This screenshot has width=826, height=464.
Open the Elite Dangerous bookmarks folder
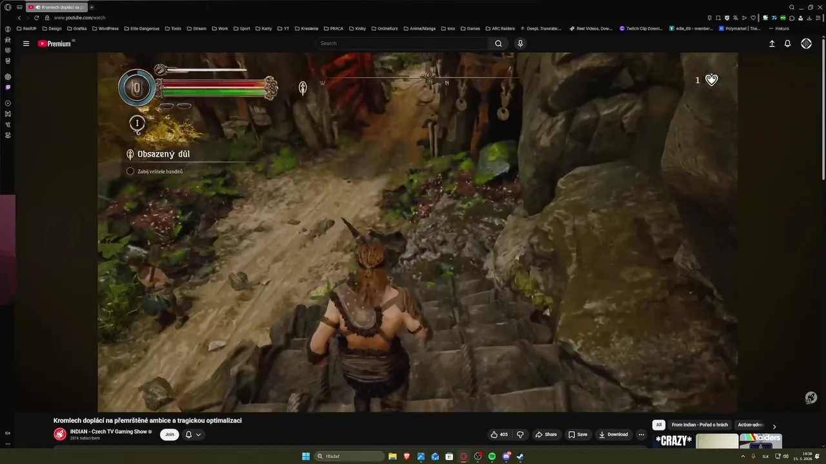coord(141,28)
